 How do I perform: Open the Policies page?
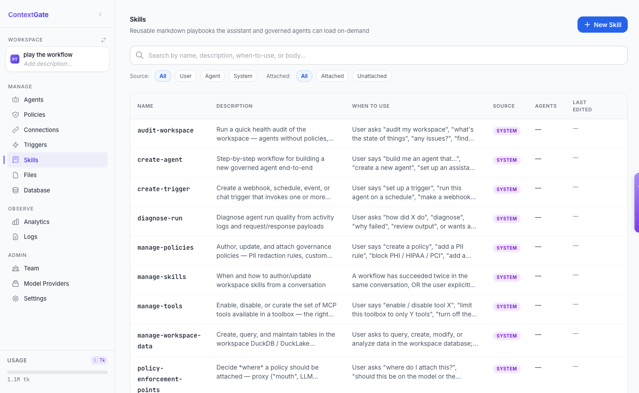pos(57,114)
